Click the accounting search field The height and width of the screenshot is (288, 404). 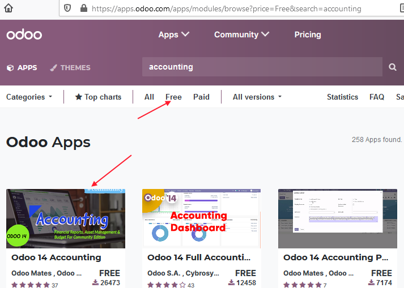[x=262, y=67]
